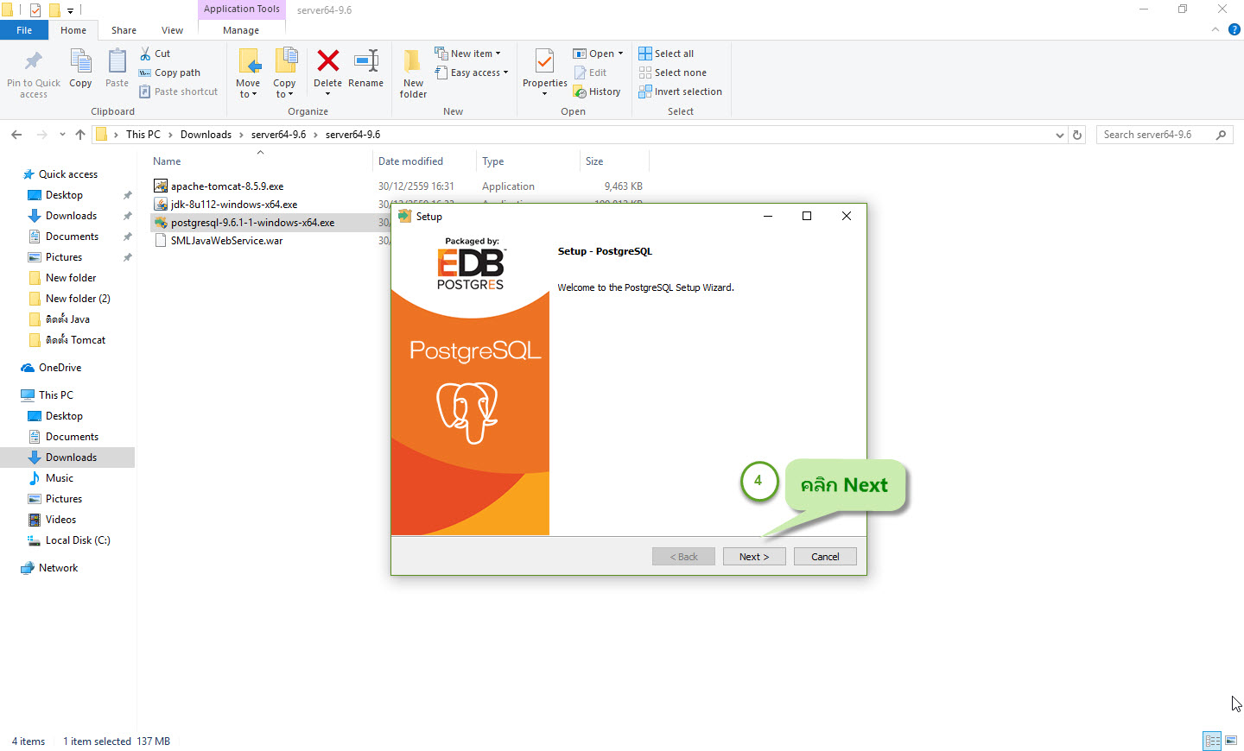Open pinned Downloads under Quick access

71,216
